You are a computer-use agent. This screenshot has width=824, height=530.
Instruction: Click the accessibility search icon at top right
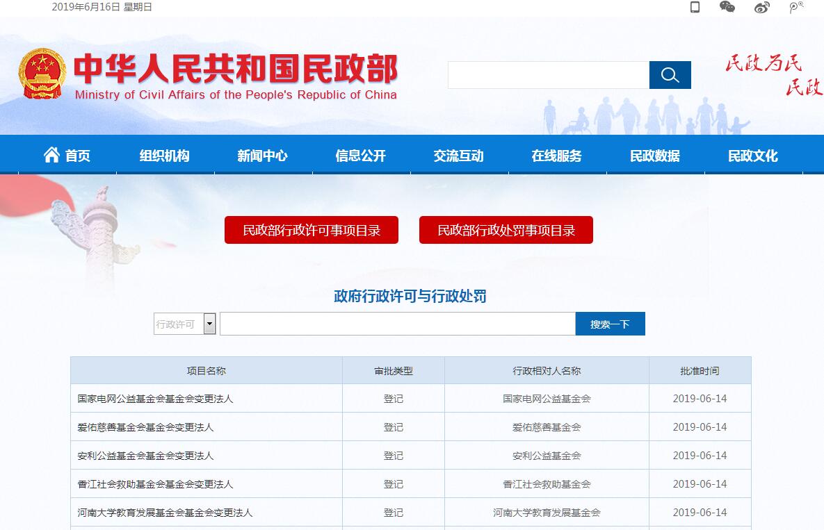(796, 7)
